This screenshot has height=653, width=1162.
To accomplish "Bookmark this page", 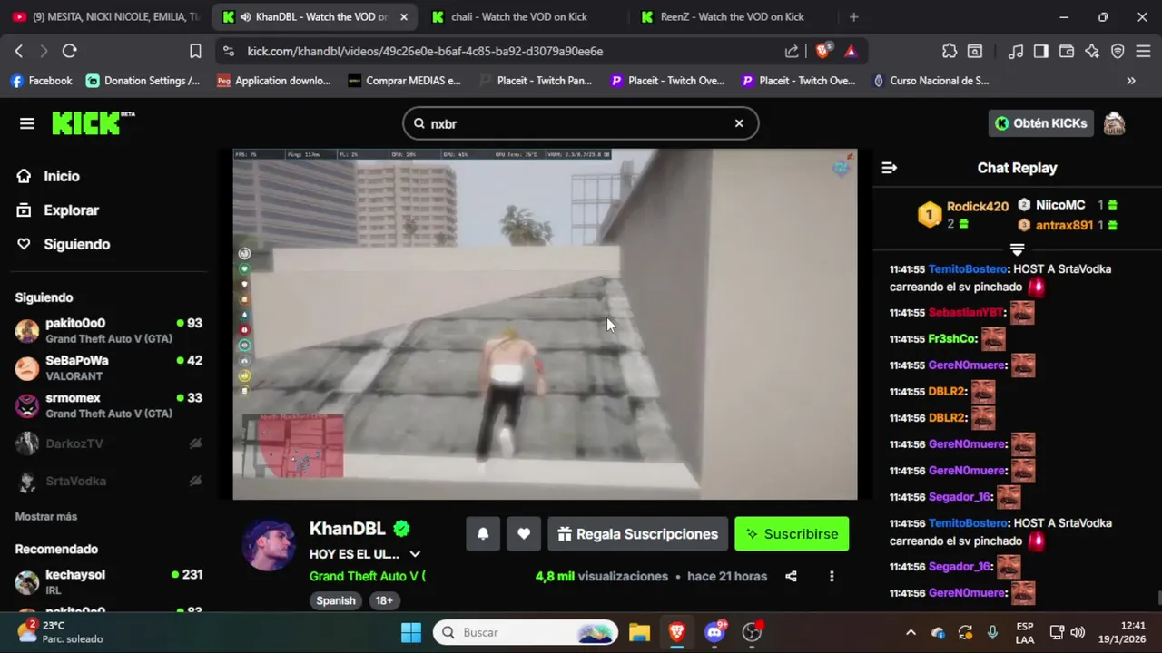I will (195, 52).
